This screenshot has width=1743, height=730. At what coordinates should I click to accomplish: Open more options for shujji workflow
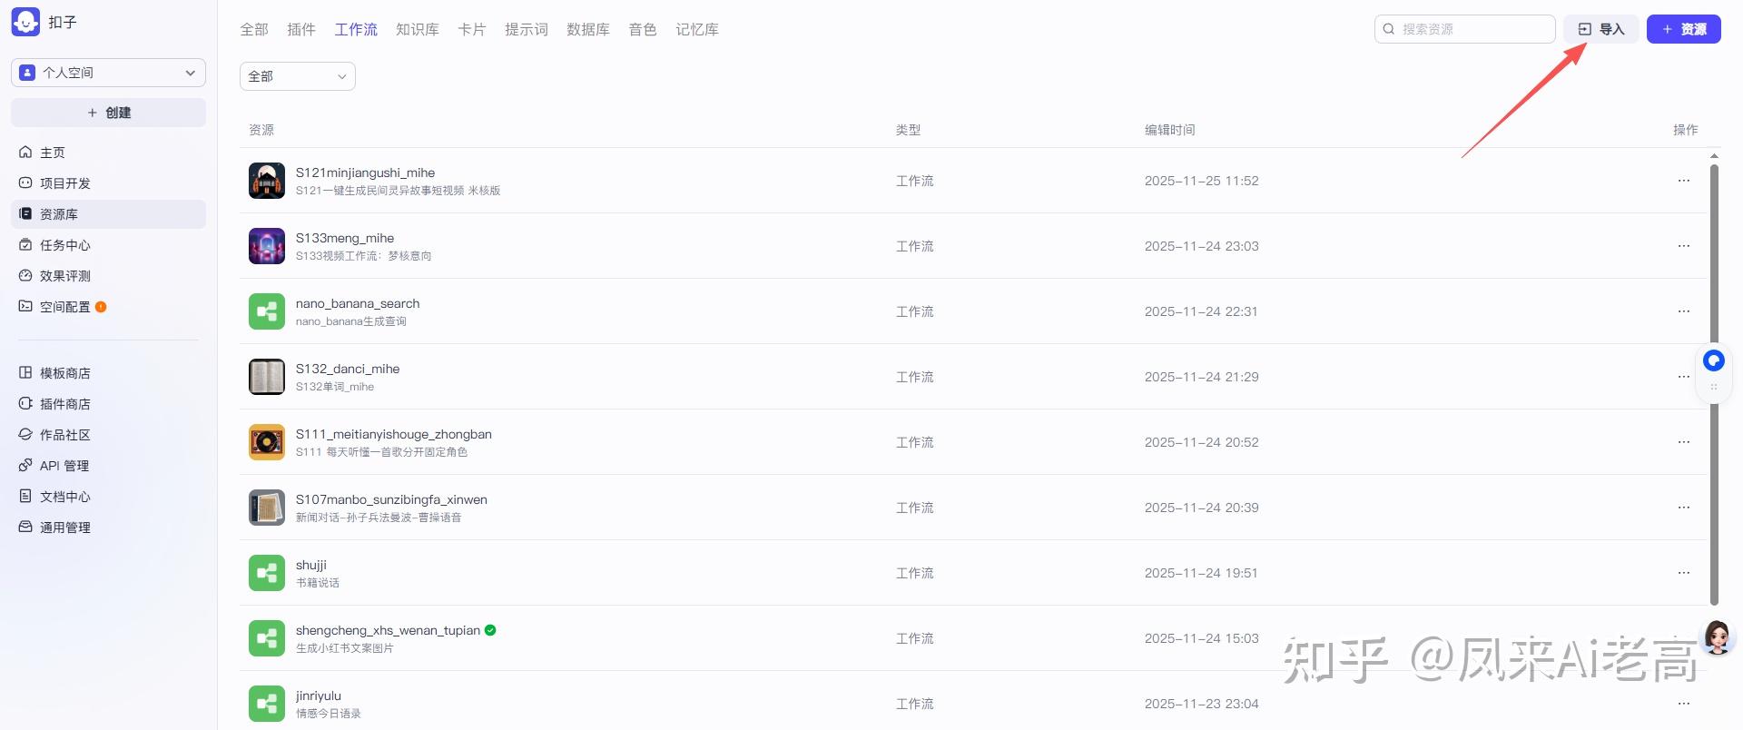[x=1683, y=573]
